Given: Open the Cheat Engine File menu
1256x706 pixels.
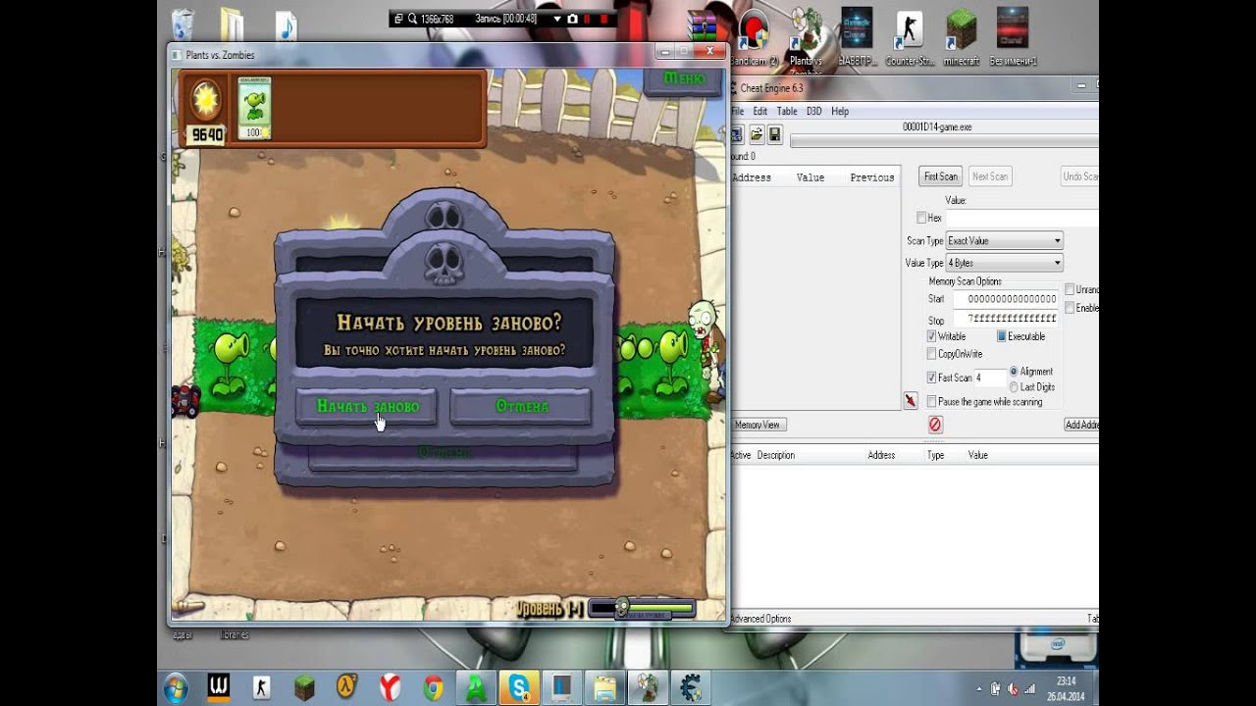Looking at the screenshot, I should (x=737, y=111).
